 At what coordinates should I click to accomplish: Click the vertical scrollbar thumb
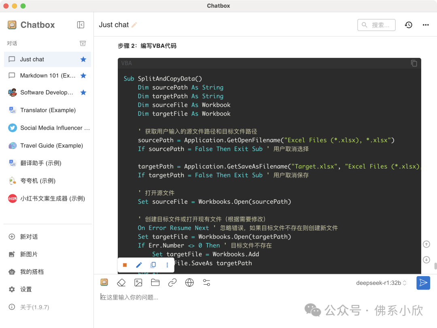[x=436, y=266]
